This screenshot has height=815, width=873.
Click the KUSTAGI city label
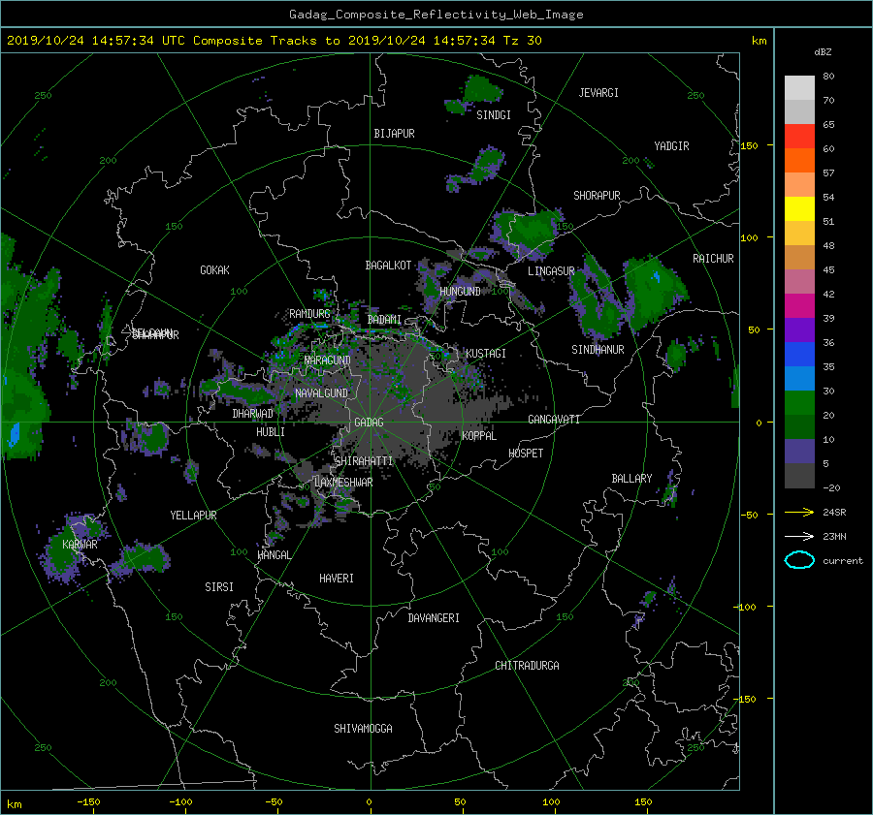pyautogui.click(x=486, y=354)
